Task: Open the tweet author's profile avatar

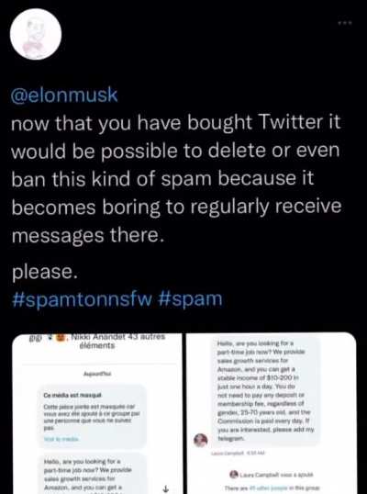Action: 36,34
